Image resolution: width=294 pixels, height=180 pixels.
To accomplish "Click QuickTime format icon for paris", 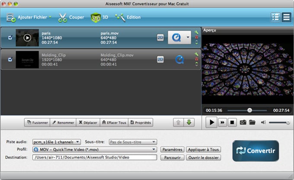I will click(x=176, y=37).
